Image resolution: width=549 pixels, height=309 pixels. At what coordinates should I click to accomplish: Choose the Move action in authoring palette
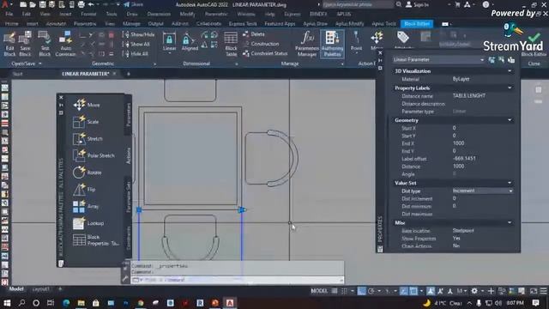pos(87,105)
